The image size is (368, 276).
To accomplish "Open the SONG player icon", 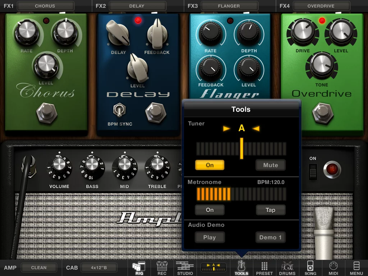I will point(310,267).
